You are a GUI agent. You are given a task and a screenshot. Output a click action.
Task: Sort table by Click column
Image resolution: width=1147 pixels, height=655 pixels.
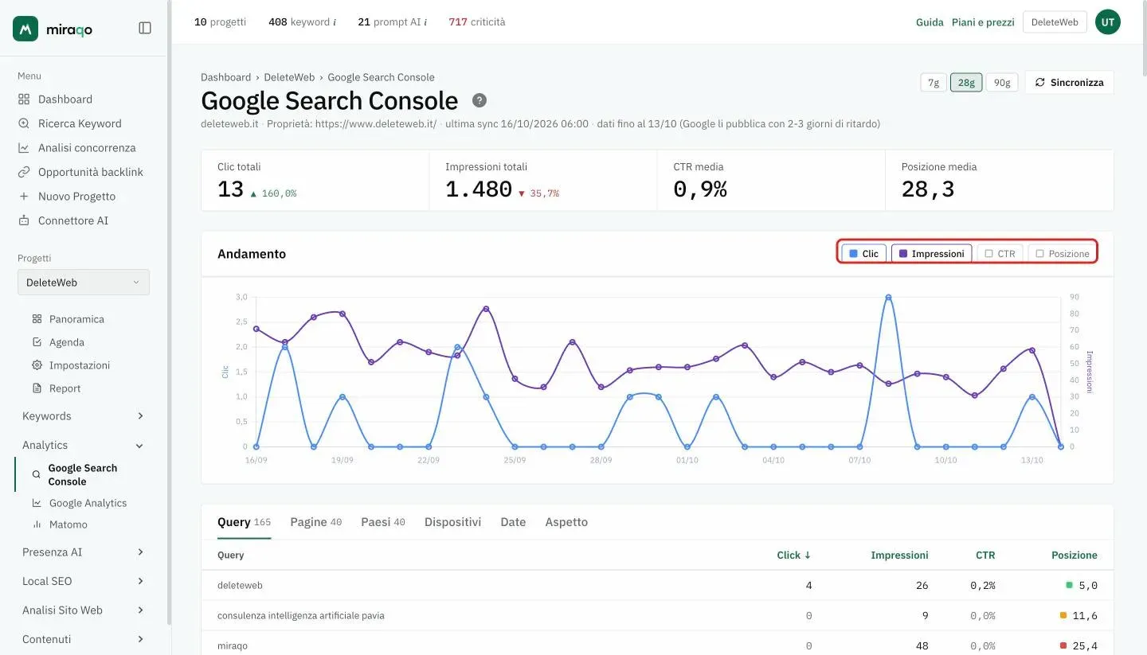(793, 556)
